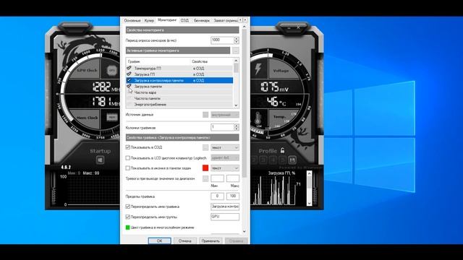Toggle the Windows Startup icon in Afterburner
The width and height of the screenshot is (463, 260).
[100, 160]
